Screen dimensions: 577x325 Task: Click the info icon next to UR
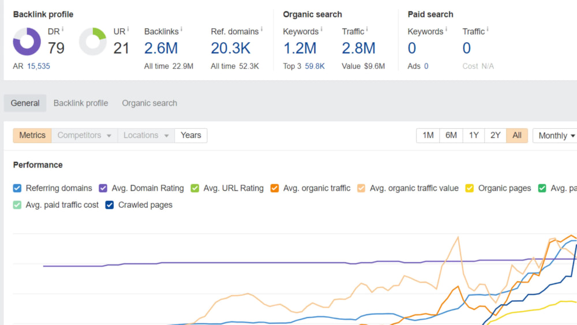128,29
